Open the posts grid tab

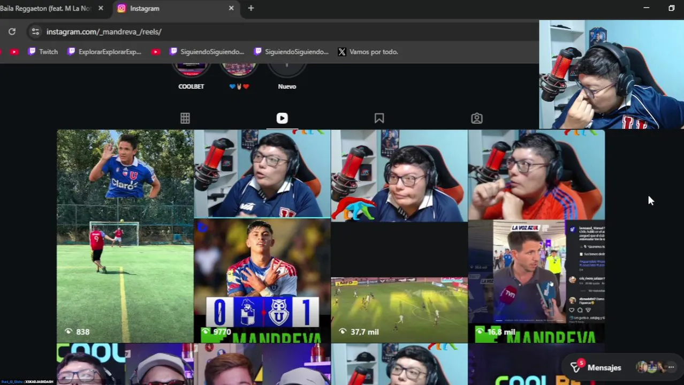click(x=185, y=118)
